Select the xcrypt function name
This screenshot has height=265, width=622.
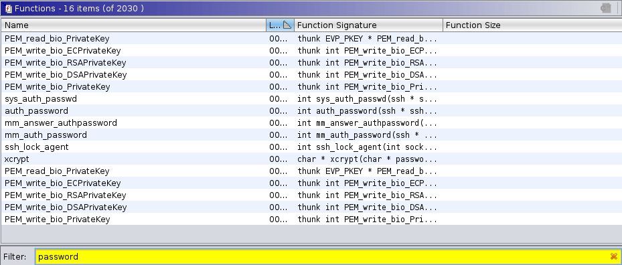pyautogui.click(x=17, y=159)
